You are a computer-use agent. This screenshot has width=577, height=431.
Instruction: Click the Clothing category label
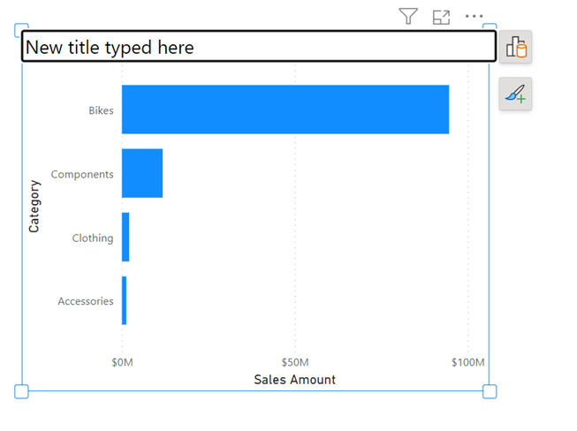click(93, 238)
